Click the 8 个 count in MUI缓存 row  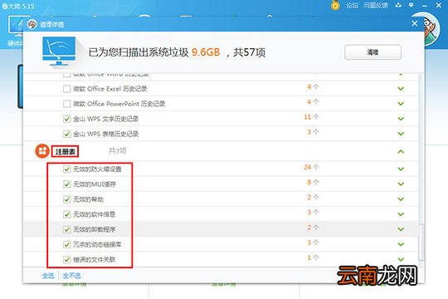(313, 182)
